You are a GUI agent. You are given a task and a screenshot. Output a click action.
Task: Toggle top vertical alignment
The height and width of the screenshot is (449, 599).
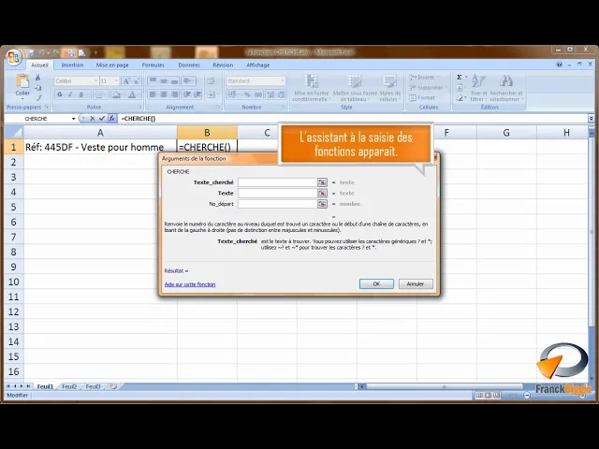point(153,81)
